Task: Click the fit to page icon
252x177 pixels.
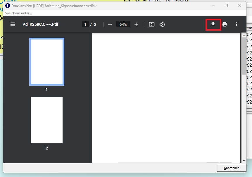Action: click(x=151, y=24)
